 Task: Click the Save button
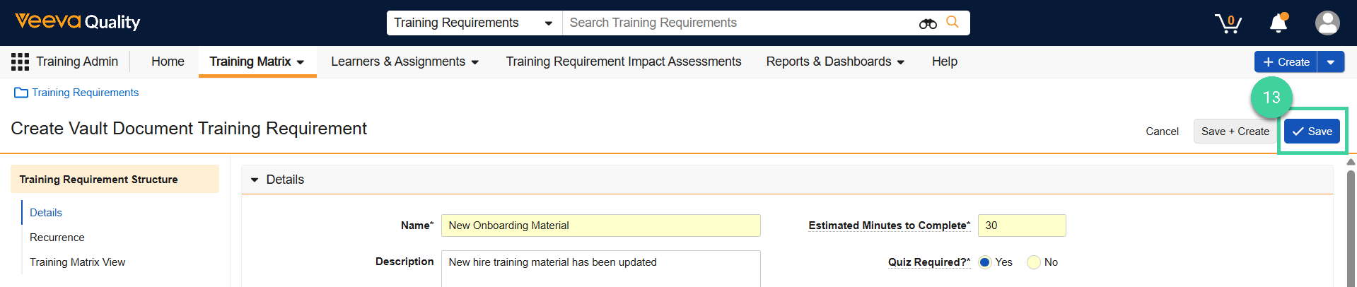(x=1312, y=131)
